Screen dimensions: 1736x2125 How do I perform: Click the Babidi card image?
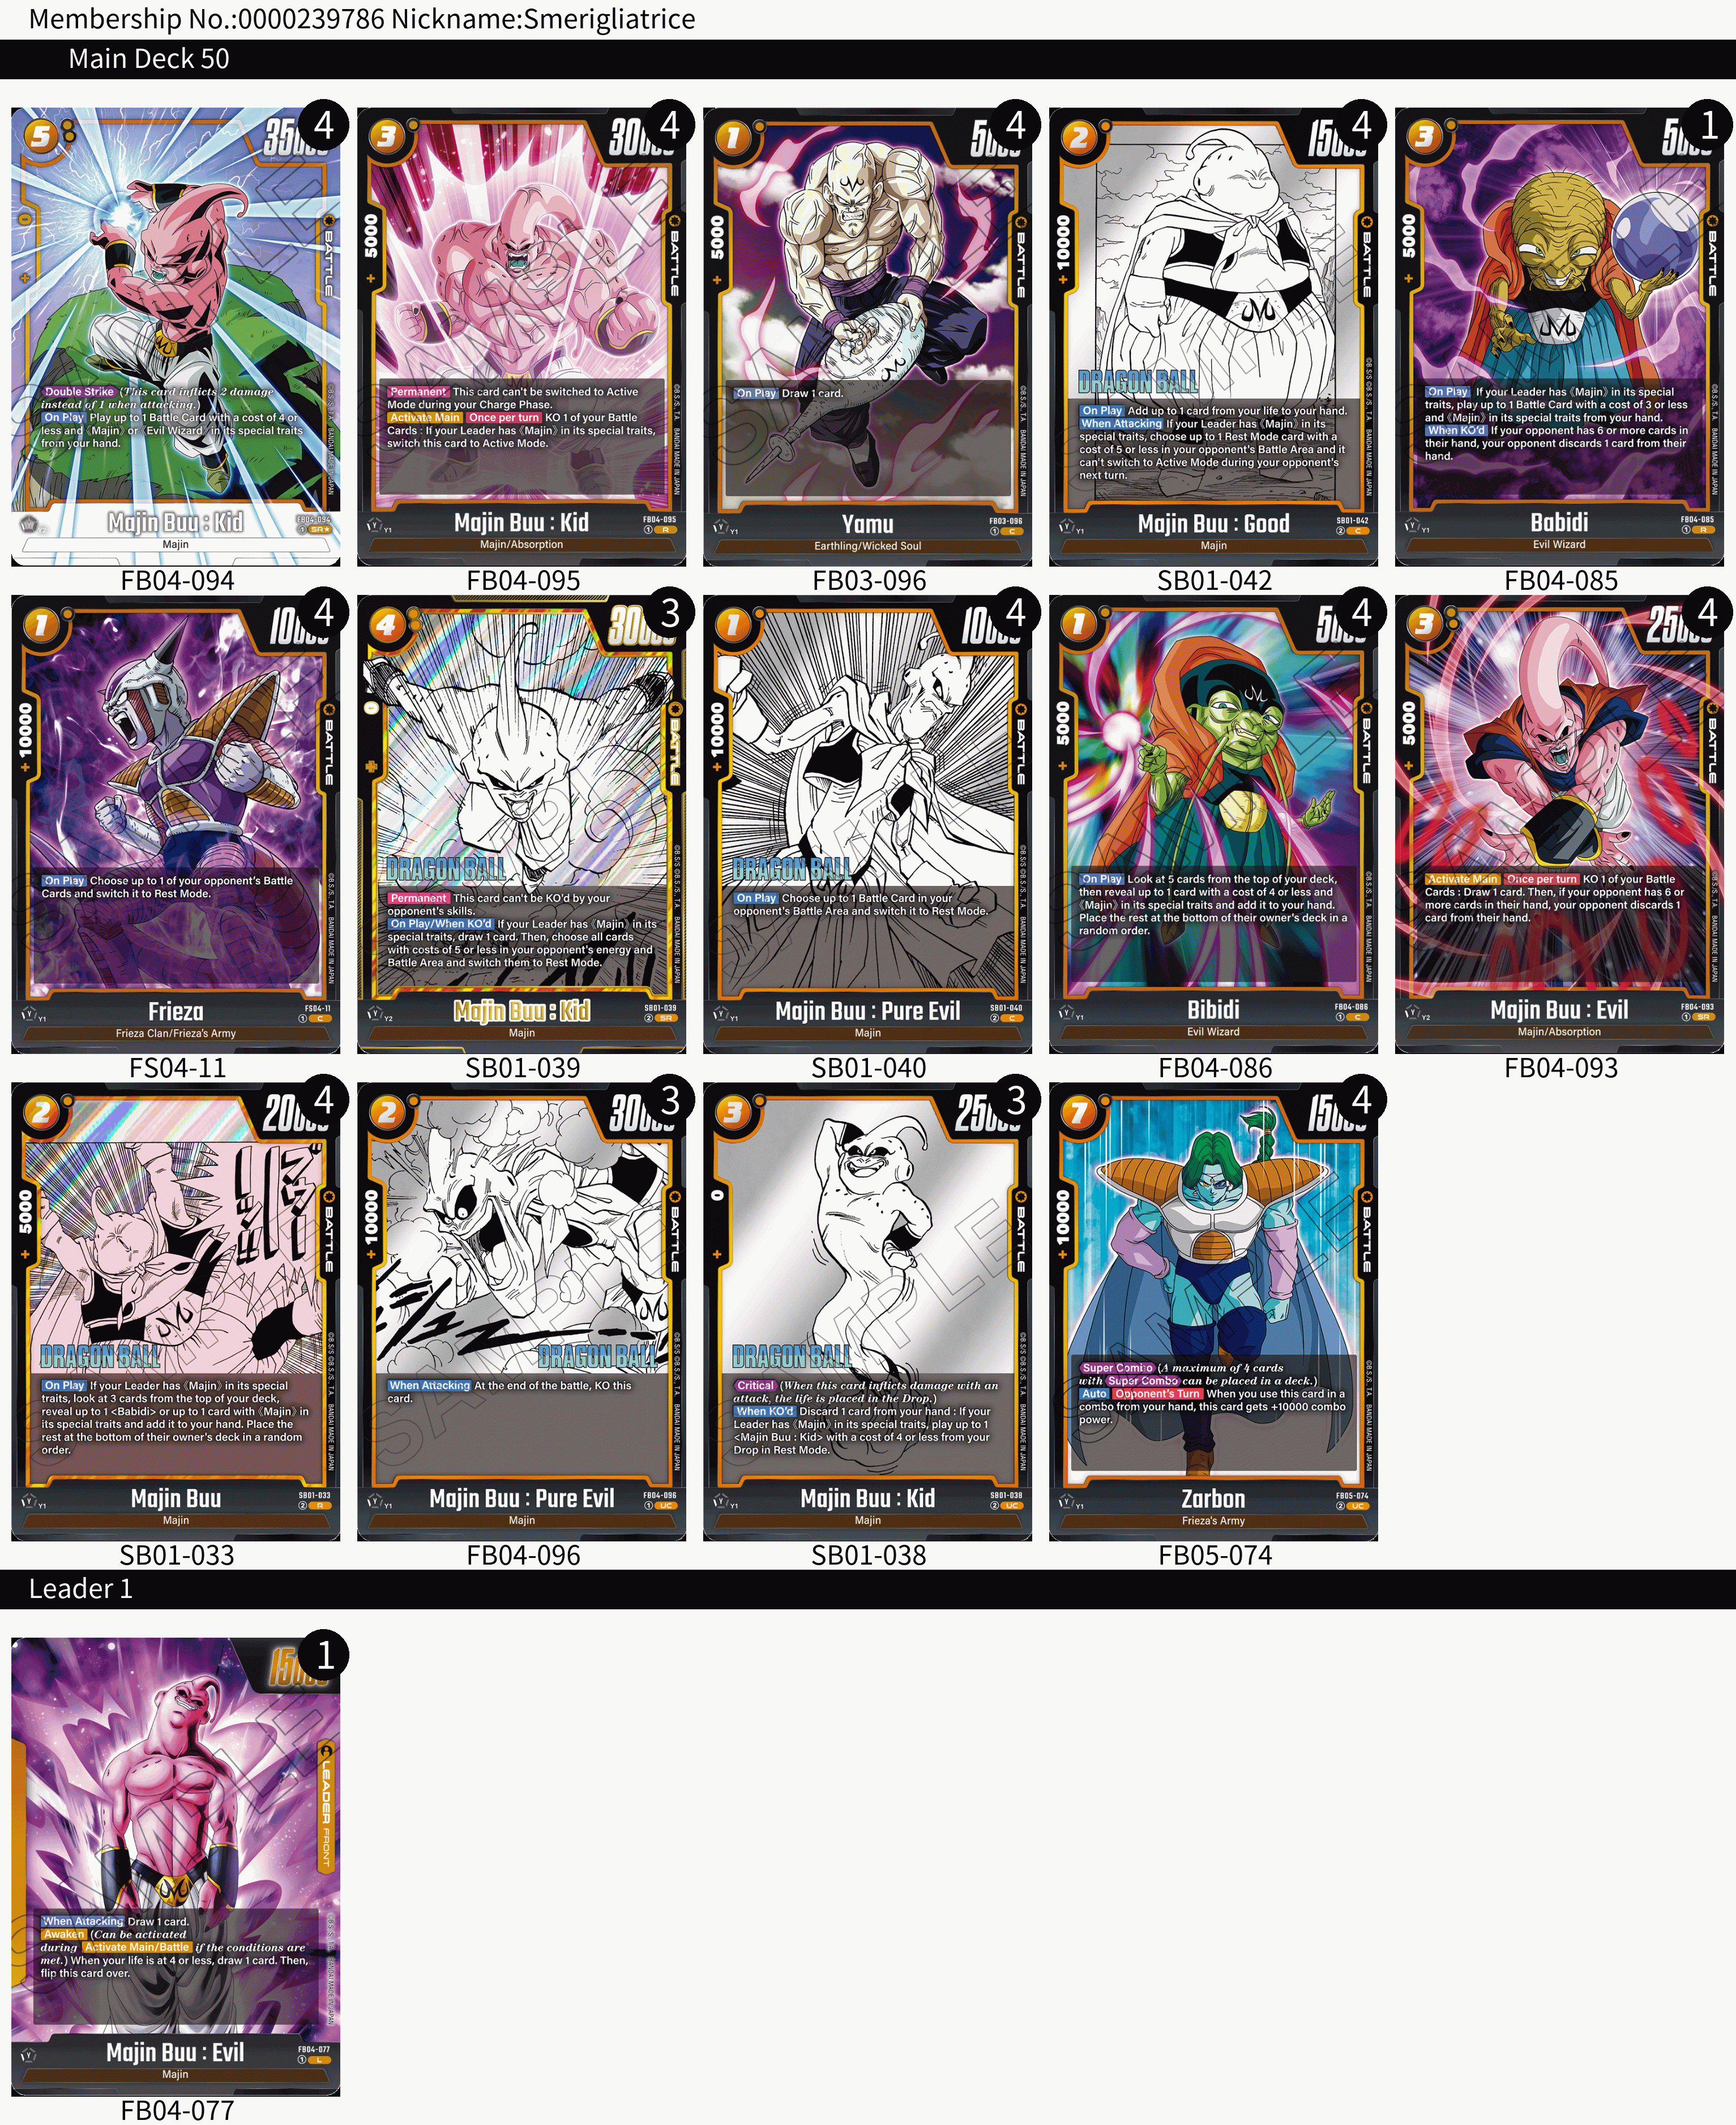(1559, 337)
